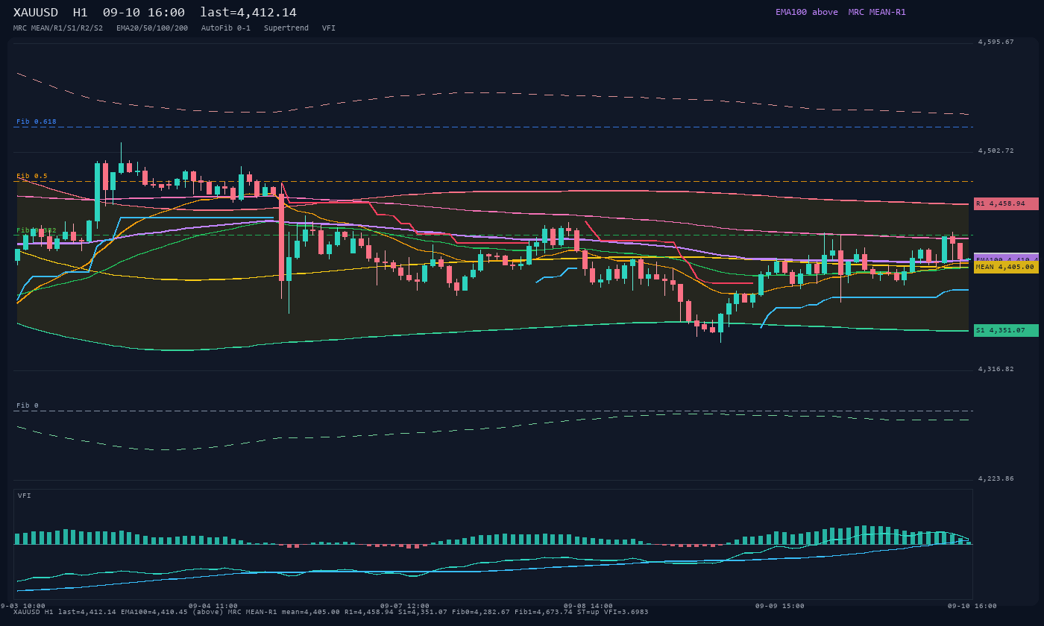This screenshot has height=626, width=1044.
Task: Click the Fib 0.5 level label
Action: [32, 176]
